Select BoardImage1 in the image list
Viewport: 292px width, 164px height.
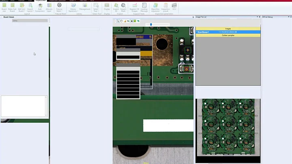point(228,32)
